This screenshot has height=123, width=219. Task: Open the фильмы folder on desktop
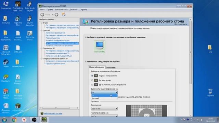tap(6, 20)
